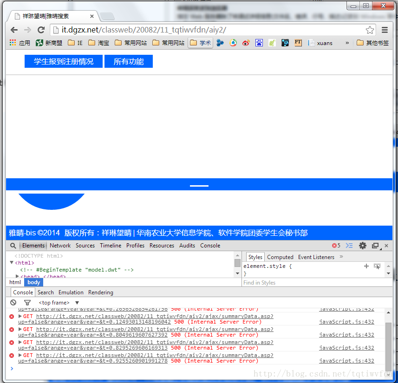Screen dimensions: 398x383
Task: Switch to the Computed styles tab
Action: click(280, 257)
